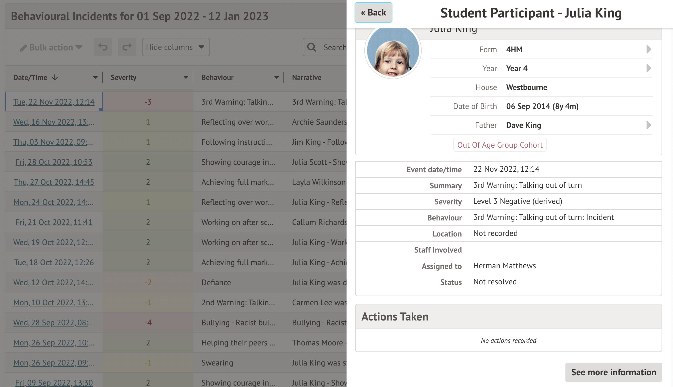Open the Tue, 22 Nov 2022 incident link
Screen dimensions: 673x387
coord(54,102)
